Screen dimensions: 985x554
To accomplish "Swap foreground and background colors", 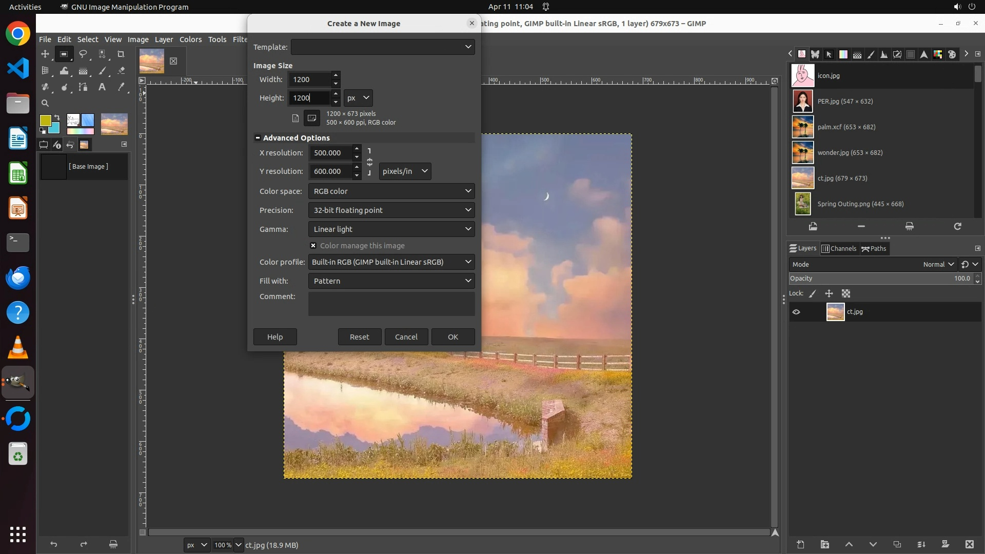I will point(57,117).
